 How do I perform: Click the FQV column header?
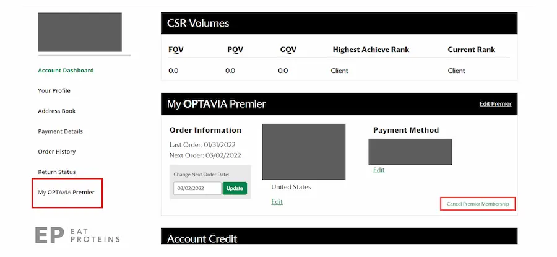pyautogui.click(x=176, y=50)
